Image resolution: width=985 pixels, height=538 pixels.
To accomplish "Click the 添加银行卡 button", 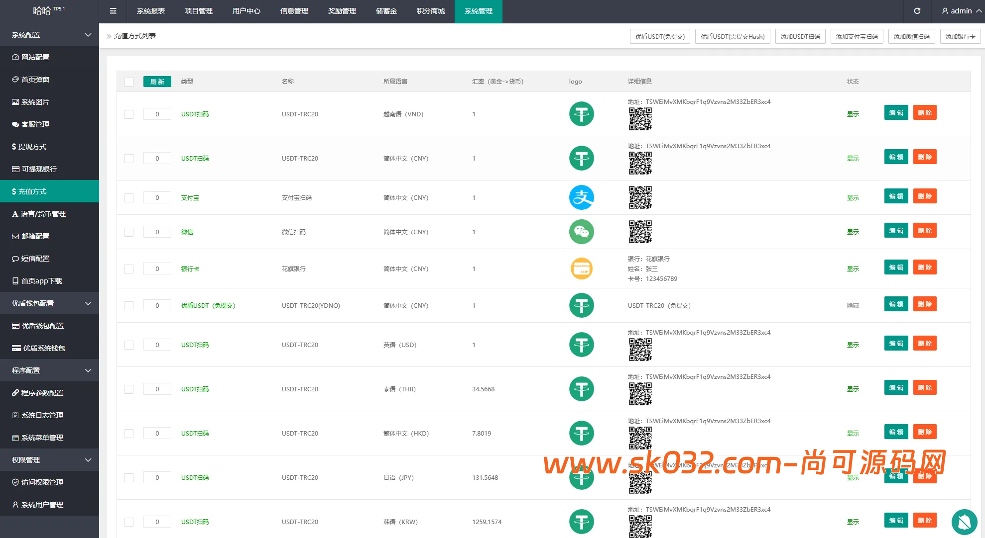I will [960, 36].
